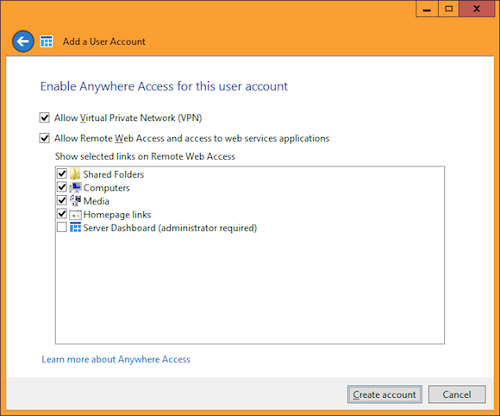
Task: Select the Computers monitor icon
Action: tap(75, 187)
